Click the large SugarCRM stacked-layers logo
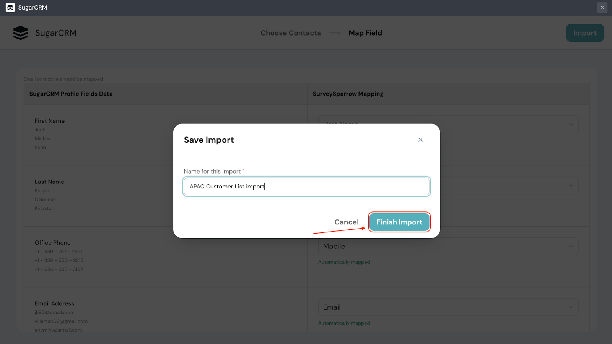Screen dimensions: 612x344 [21, 33]
